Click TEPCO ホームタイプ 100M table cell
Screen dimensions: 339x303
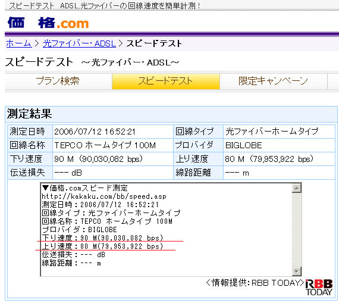click(x=113, y=145)
